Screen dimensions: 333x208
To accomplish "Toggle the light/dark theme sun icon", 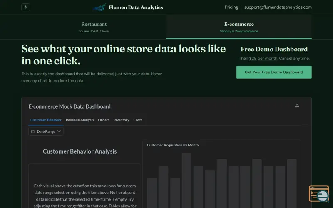I will pyautogui.click(x=26, y=7).
